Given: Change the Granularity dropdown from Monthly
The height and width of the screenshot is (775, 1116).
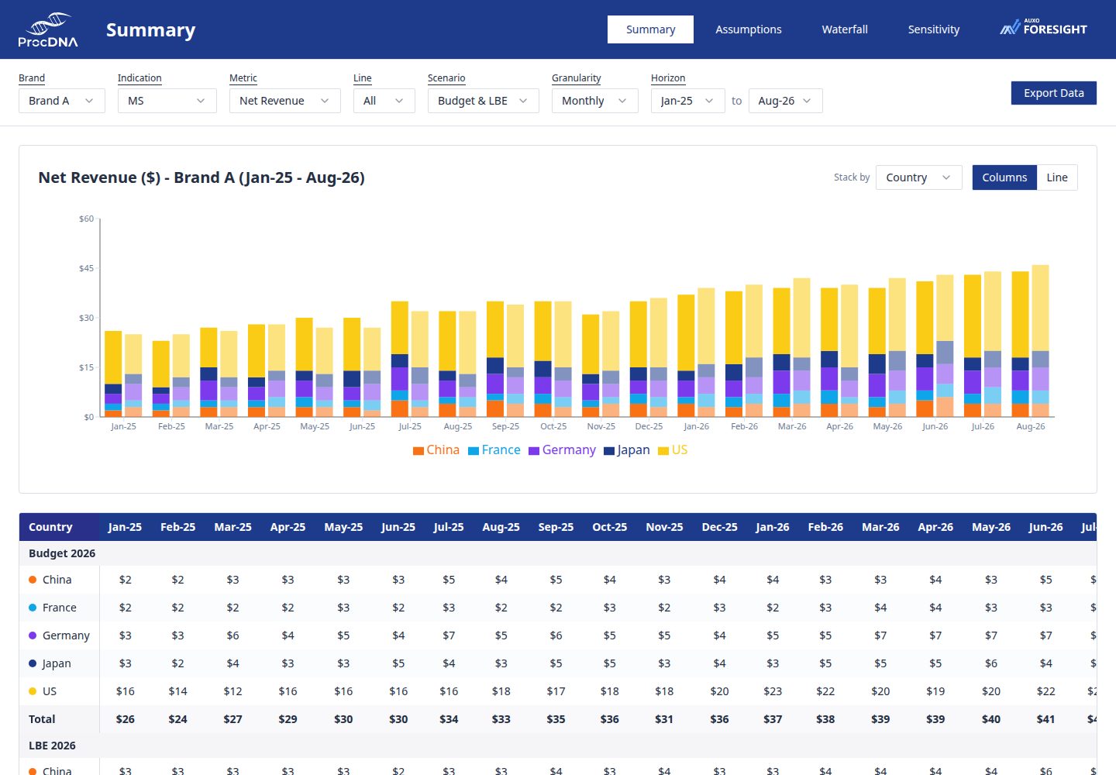Looking at the screenshot, I should point(595,101).
